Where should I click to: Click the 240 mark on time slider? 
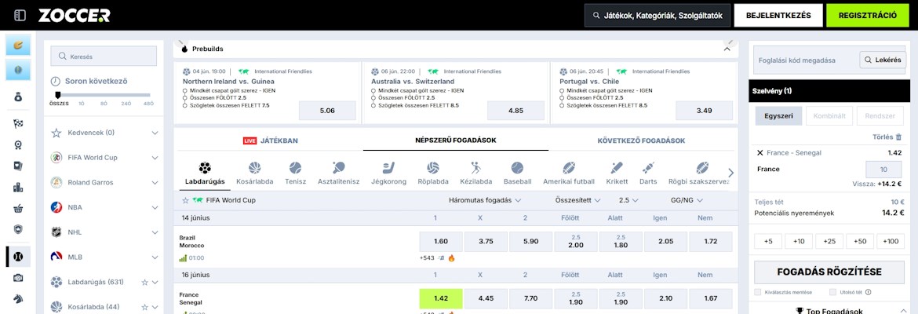click(126, 103)
